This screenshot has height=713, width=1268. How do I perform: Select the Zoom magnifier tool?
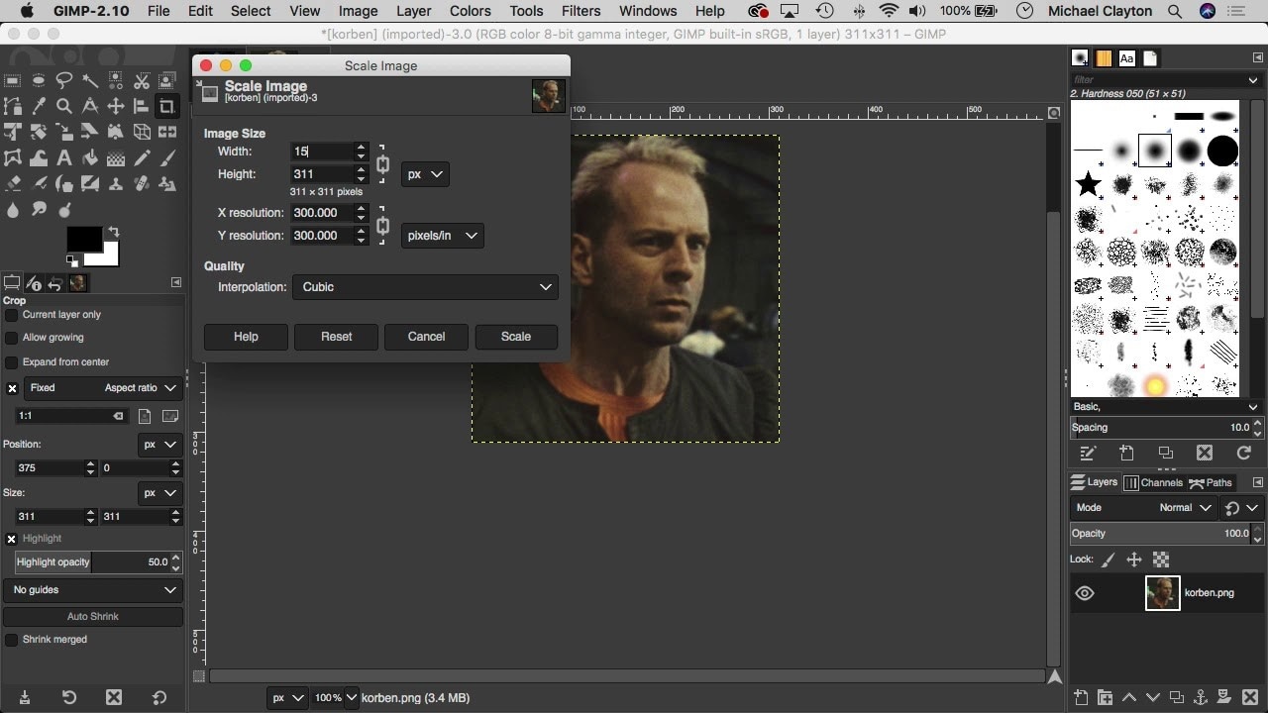[x=64, y=106]
